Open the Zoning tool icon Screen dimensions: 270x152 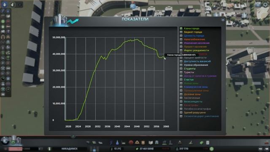click(94, 143)
